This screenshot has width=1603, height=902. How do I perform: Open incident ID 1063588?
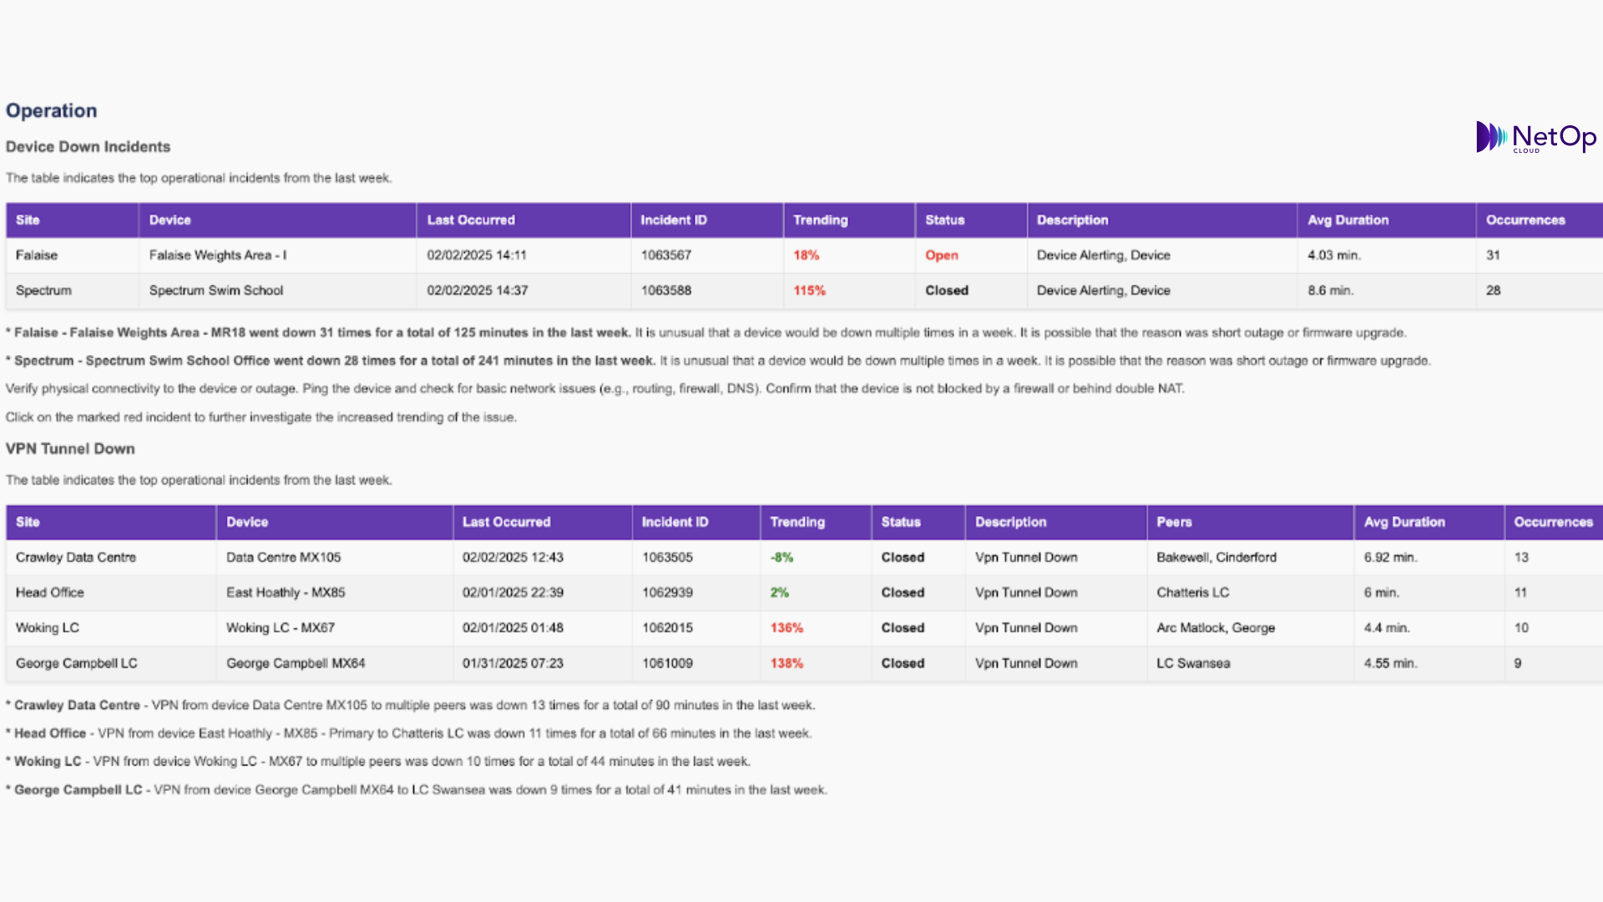tap(665, 291)
